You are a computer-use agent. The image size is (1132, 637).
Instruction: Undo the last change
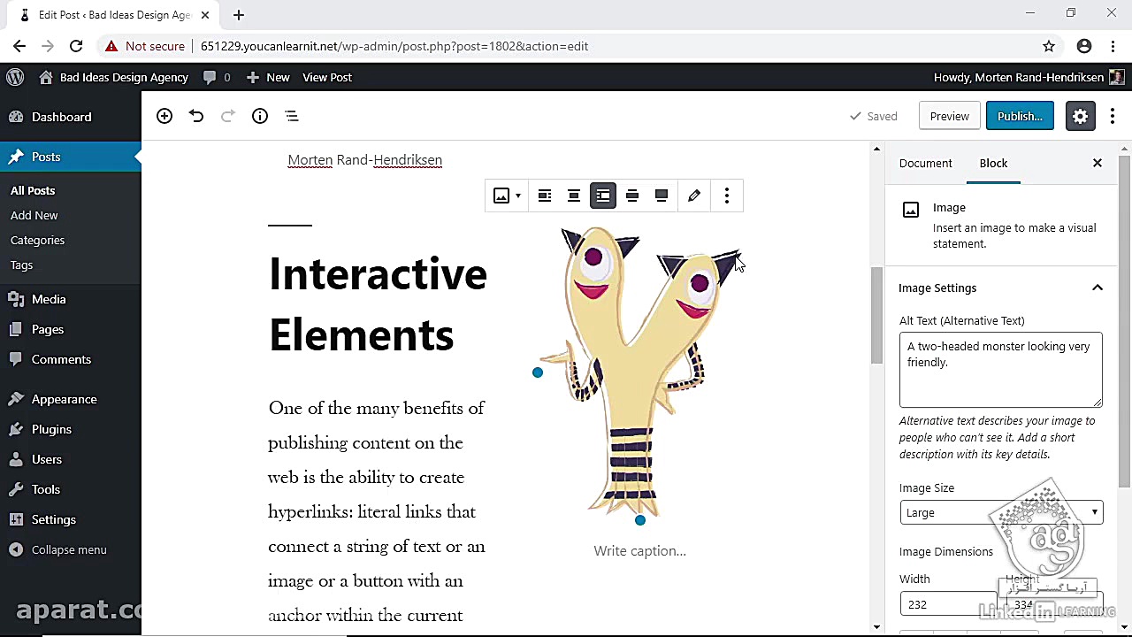(195, 116)
